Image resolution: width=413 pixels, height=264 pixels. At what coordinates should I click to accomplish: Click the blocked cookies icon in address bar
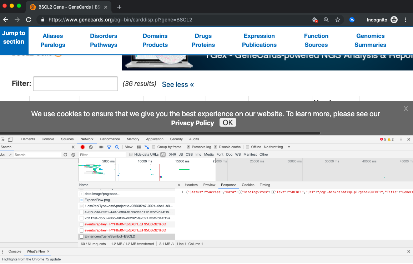315,20
